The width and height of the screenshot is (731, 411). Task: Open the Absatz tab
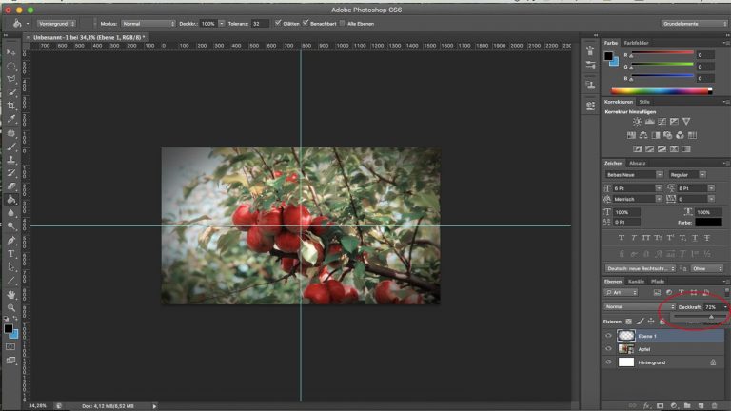tap(639, 162)
